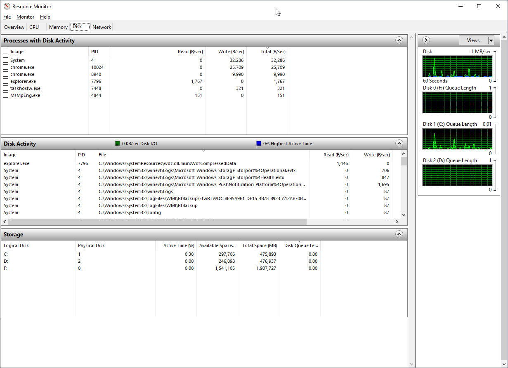Click Disk Activity scroll up arrow
The width and height of the screenshot is (508, 368).
[404, 154]
